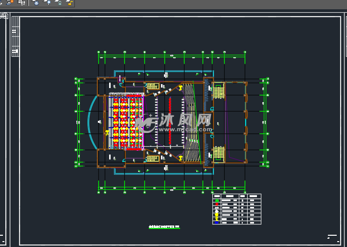Click the green symbol in legend table

point(216,201)
